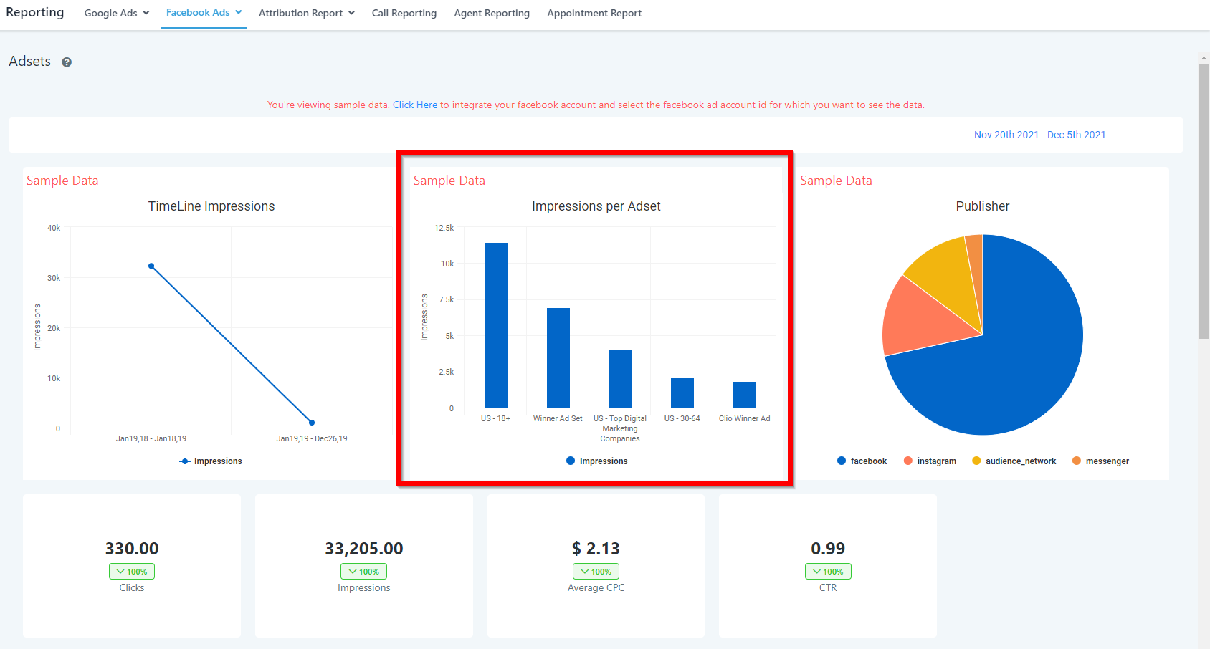This screenshot has width=1210, height=649.
Task: Go to the Appointment Report tab
Action: point(594,13)
